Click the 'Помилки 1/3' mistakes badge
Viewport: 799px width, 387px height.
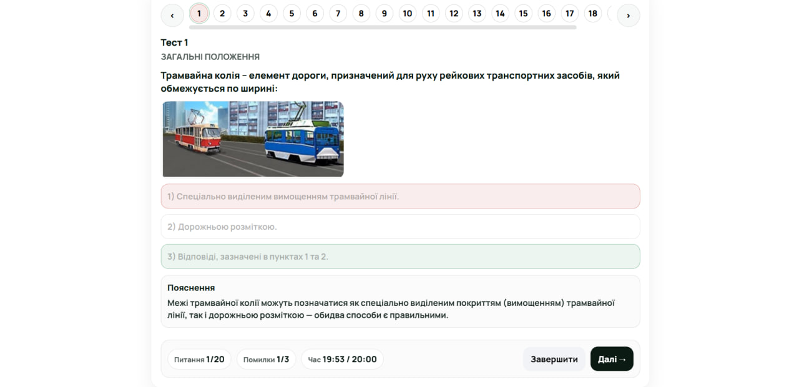point(266,360)
